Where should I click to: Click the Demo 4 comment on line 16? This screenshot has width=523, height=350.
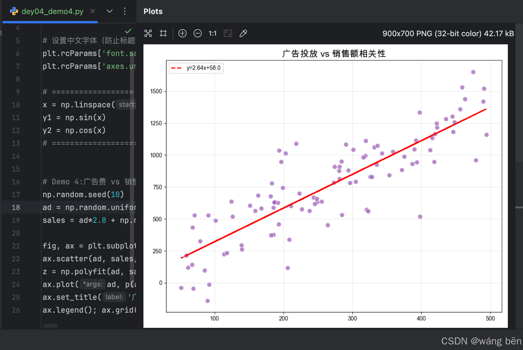tap(89, 182)
